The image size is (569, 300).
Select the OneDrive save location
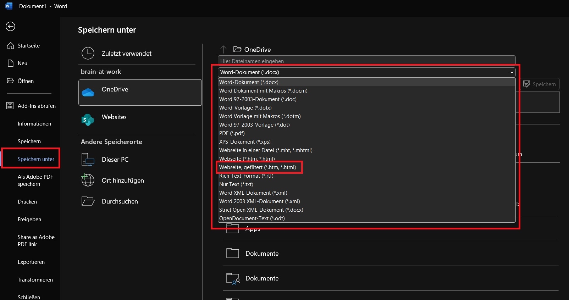140,92
